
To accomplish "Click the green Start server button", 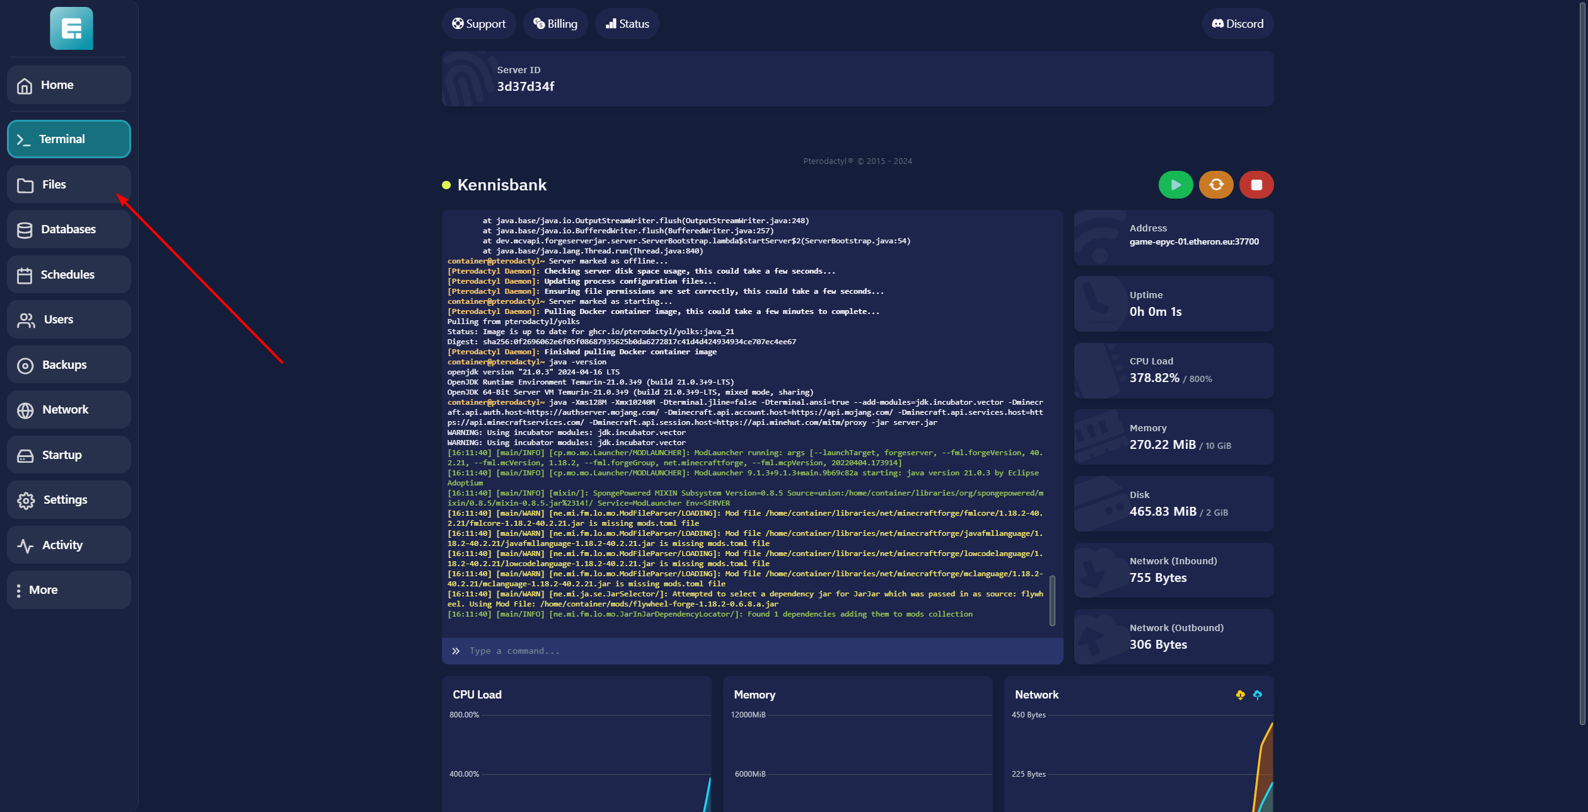I will [x=1175, y=185].
